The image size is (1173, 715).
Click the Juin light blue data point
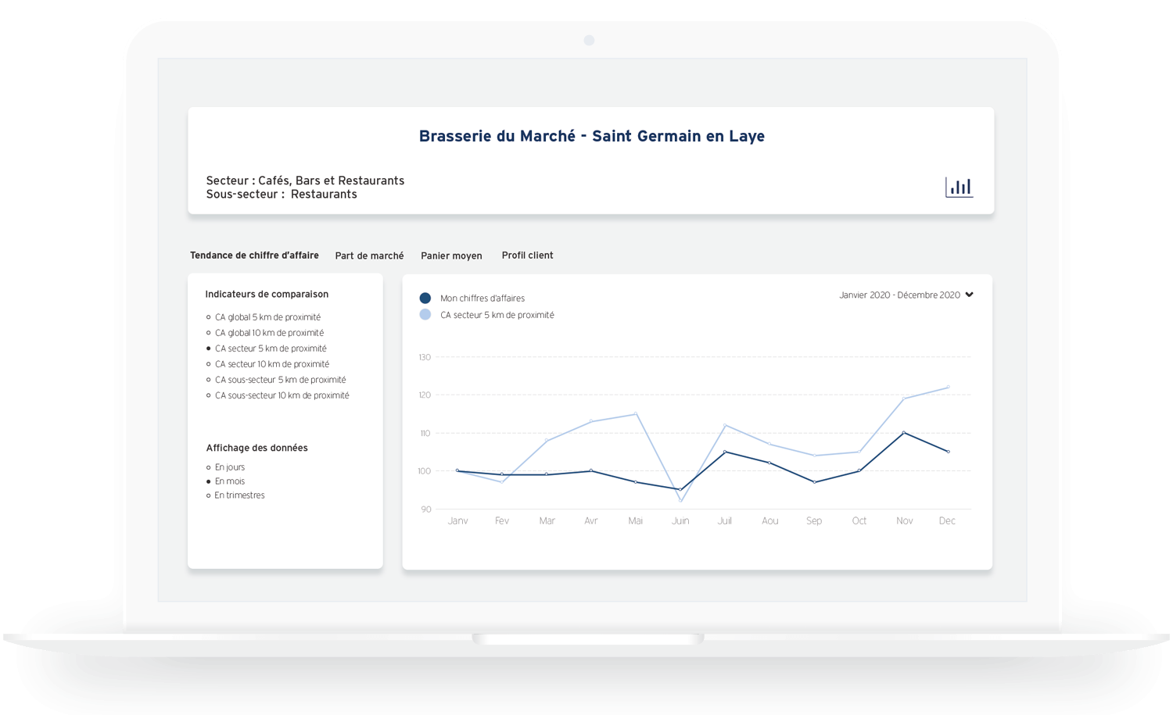pyautogui.click(x=680, y=501)
